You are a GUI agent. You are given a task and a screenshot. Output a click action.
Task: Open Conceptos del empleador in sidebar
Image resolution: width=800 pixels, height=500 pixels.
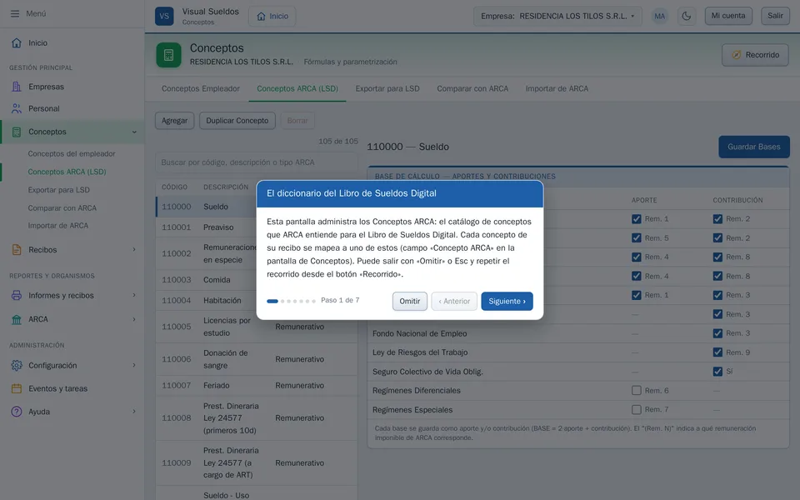coord(72,153)
